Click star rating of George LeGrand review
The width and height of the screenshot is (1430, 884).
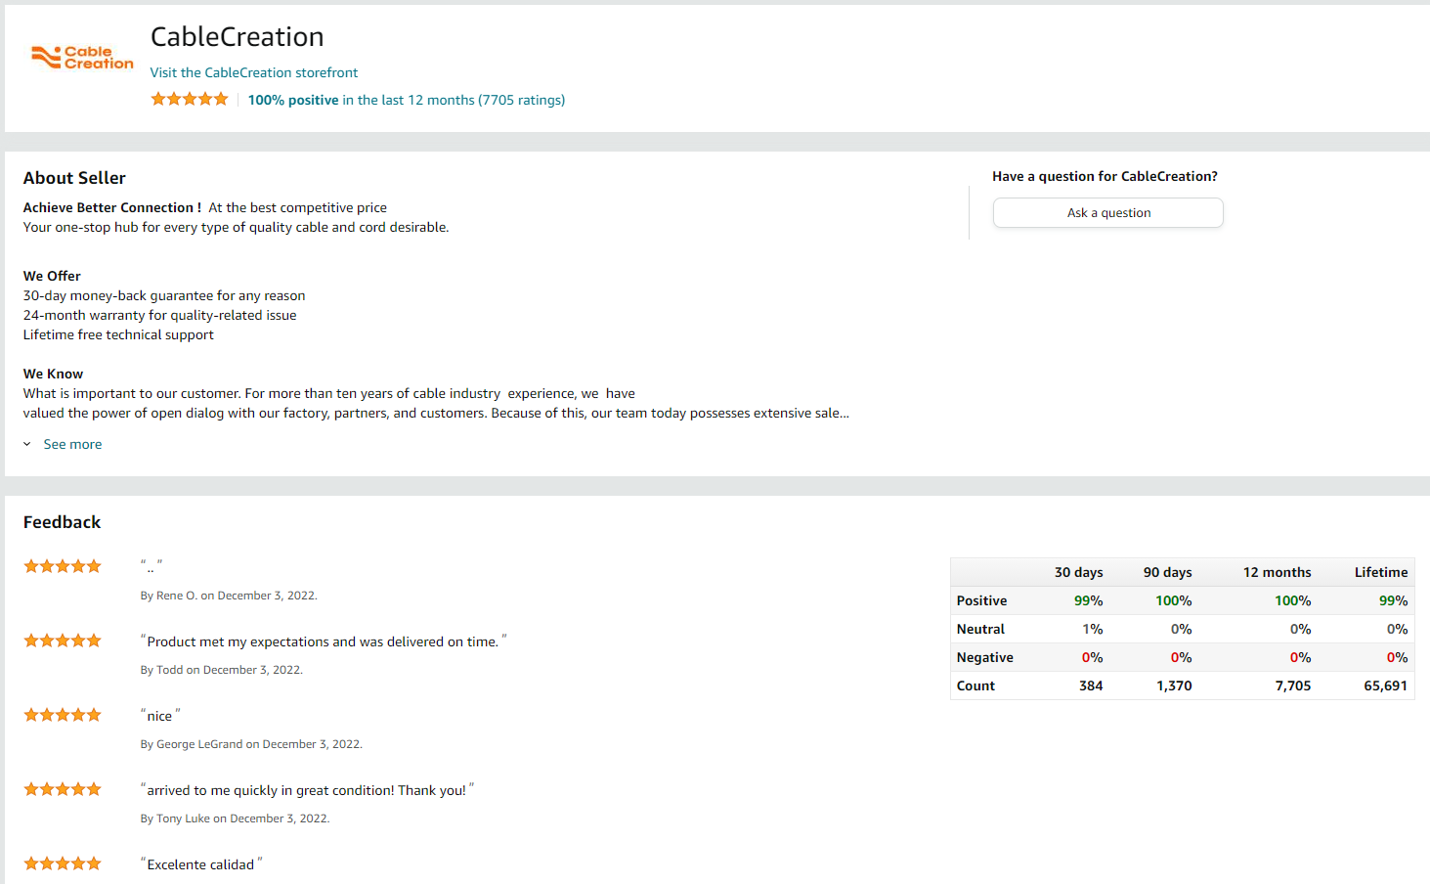point(63,715)
